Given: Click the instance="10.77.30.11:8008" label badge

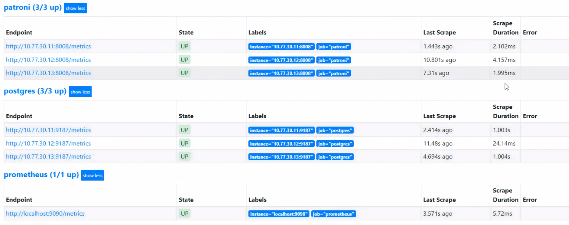Looking at the screenshot, I should 281,47.
